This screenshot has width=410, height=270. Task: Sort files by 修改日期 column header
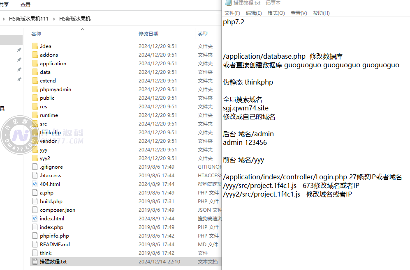point(148,34)
